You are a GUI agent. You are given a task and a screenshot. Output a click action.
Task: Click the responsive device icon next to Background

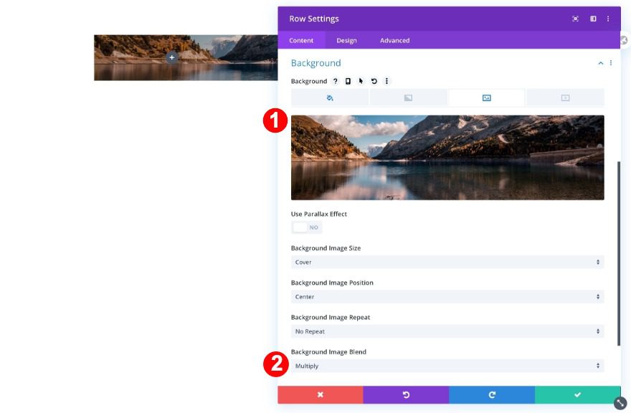(348, 81)
